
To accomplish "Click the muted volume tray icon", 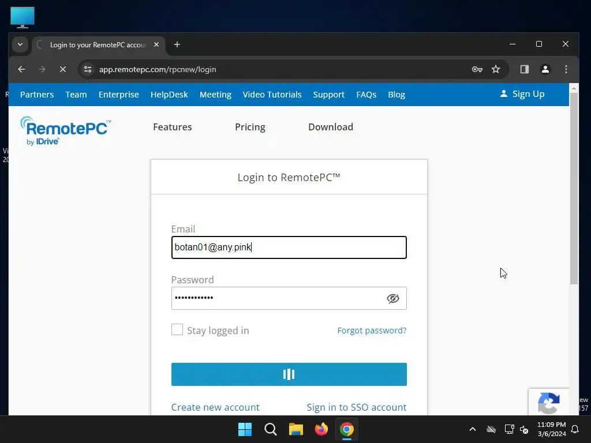I will coord(524,429).
